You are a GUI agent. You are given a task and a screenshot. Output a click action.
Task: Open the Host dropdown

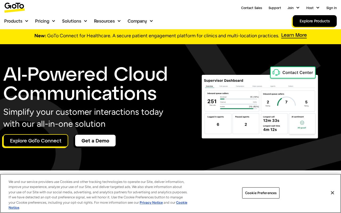pyautogui.click(x=313, y=8)
